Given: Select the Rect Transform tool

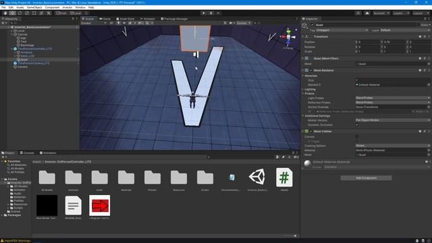Looking at the screenshot, I should [34, 13].
